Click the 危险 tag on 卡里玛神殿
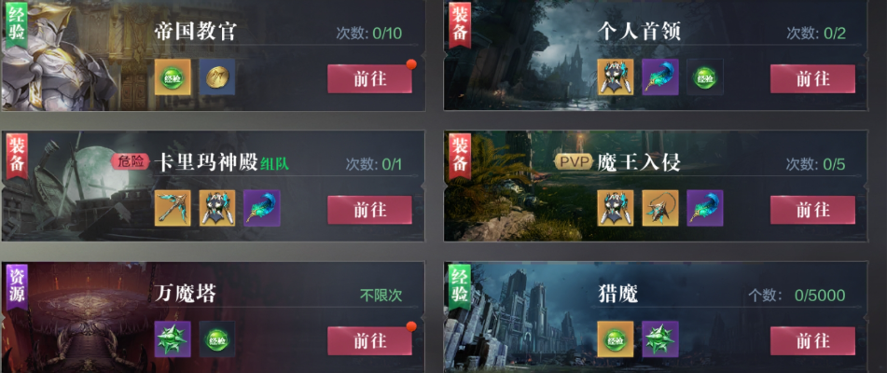This screenshot has width=887, height=373. tap(132, 163)
